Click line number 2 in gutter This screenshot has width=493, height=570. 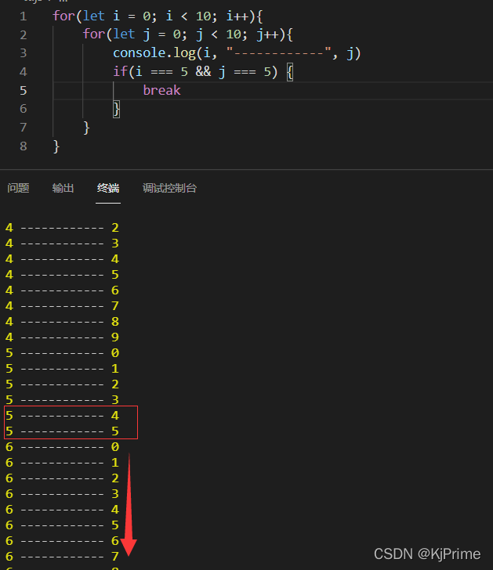(24, 35)
